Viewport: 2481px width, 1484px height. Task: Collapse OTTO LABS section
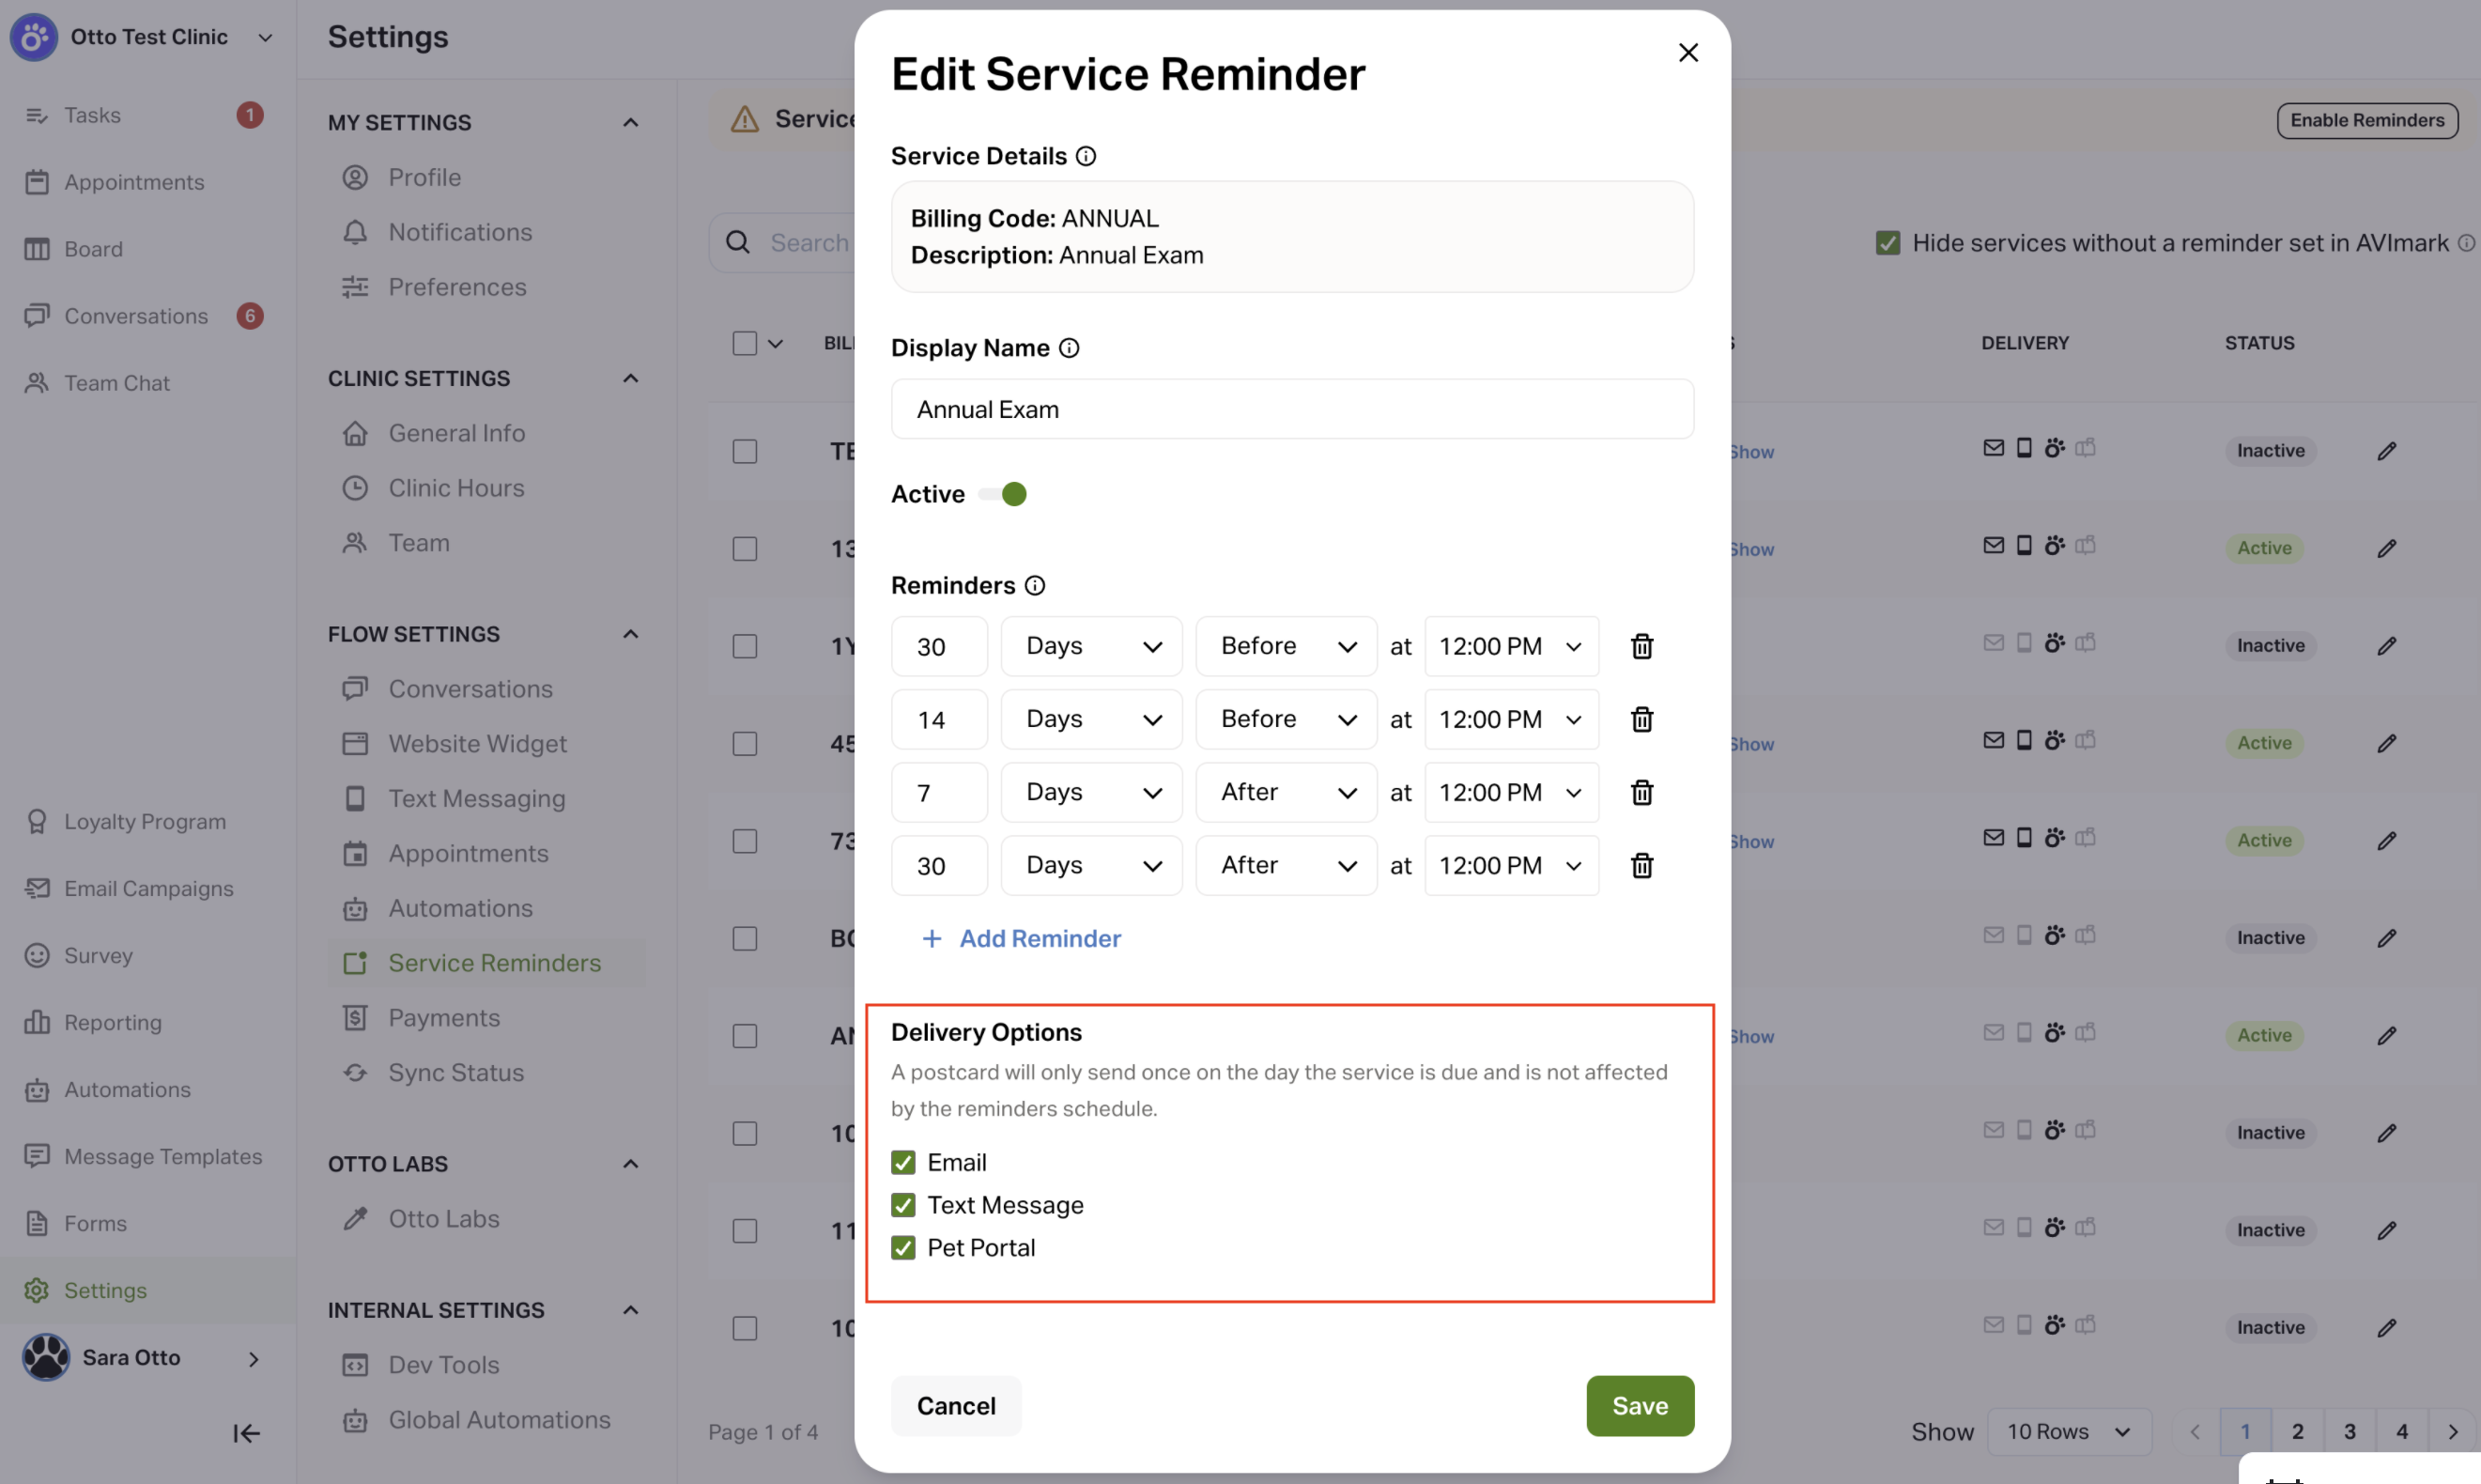click(630, 1164)
